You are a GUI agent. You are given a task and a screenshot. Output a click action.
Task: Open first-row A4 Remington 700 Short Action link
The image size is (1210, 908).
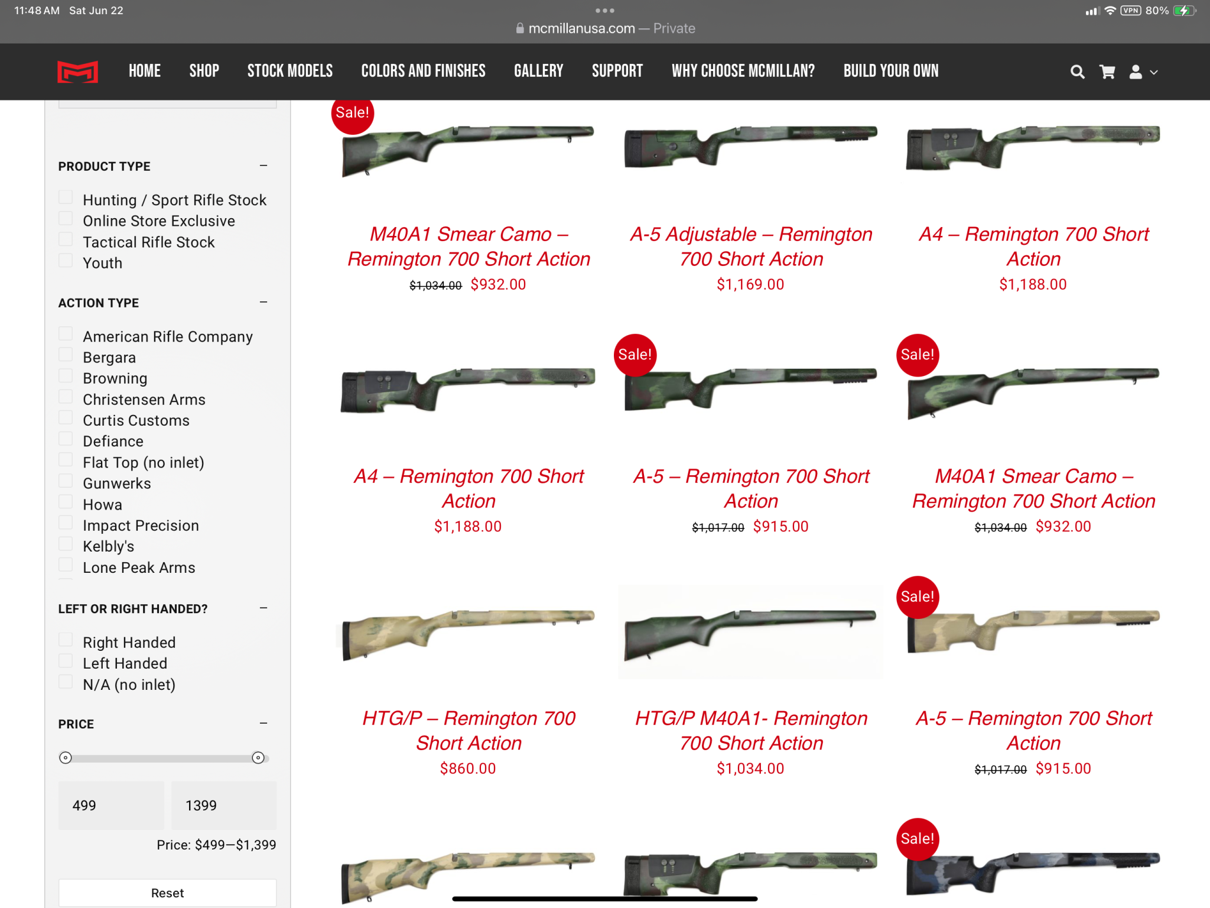click(x=1033, y=247)
